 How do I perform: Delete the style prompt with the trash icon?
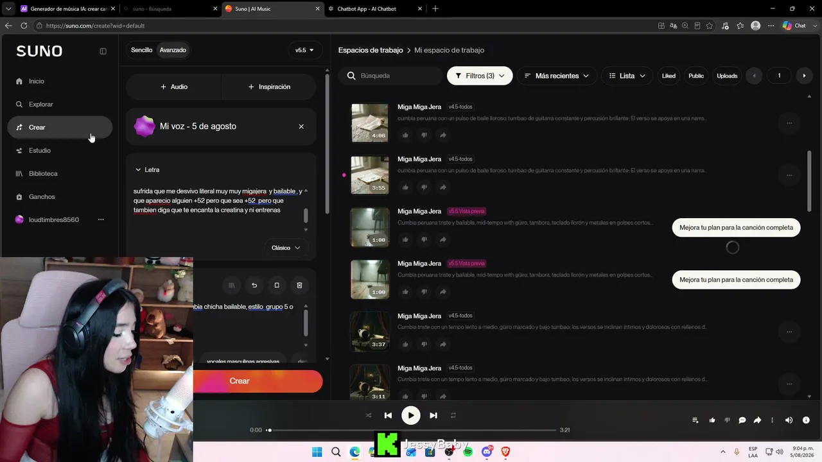(299, 285)
